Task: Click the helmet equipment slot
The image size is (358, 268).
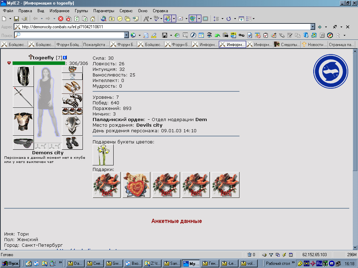Action: point(23,76)
